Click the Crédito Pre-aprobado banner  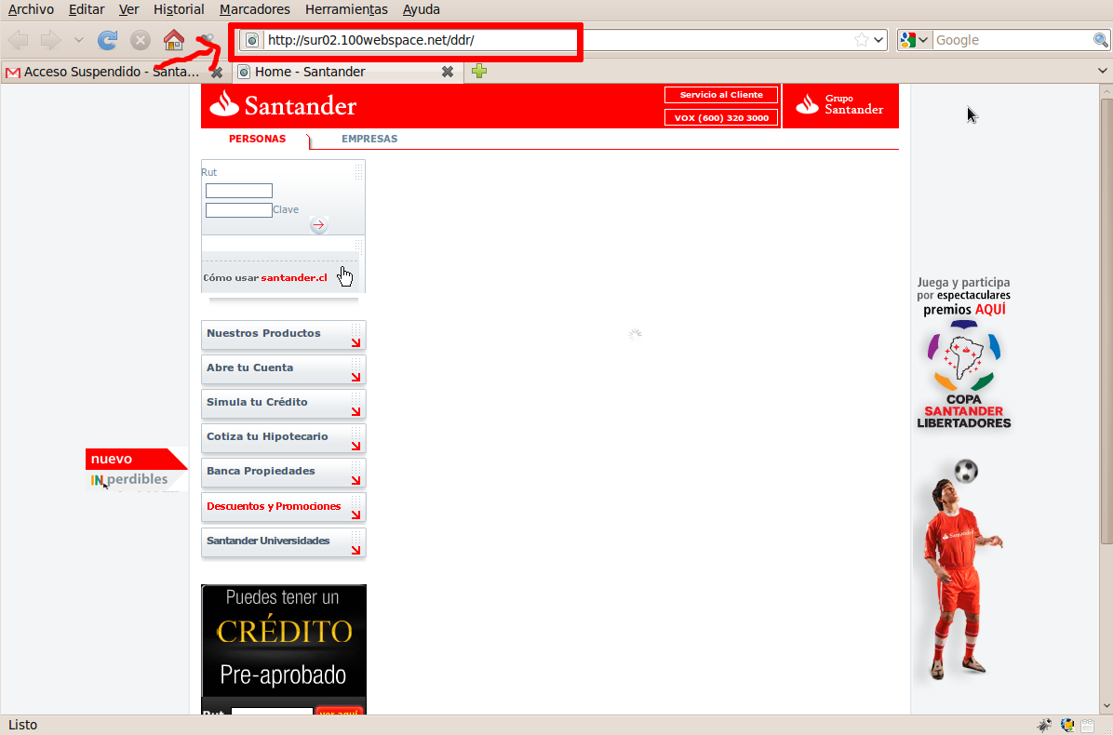point(283,649)
